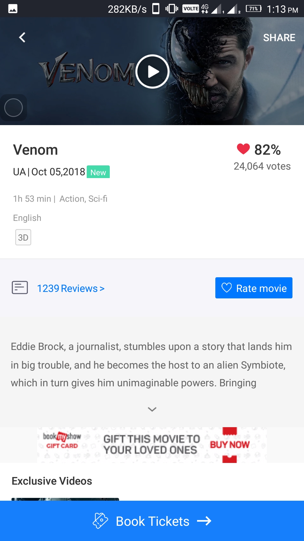Tap Book Tickets button
Viewport: 304px width, 541px height.
(x=152, y=521)
